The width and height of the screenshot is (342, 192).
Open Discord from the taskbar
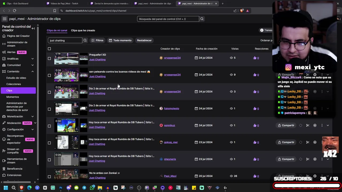tap(68, 188)
